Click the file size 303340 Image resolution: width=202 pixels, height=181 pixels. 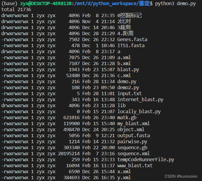click(71, 148)
